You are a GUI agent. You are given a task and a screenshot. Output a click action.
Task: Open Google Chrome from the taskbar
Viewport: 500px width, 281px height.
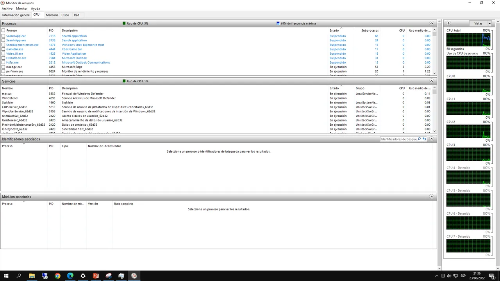click(x=57, y=276)
